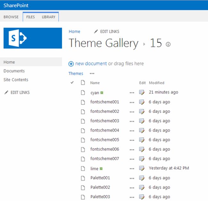Screen dimensions: 208x201
Task: Click the document icon beside cyan
Action: point(83,93)
